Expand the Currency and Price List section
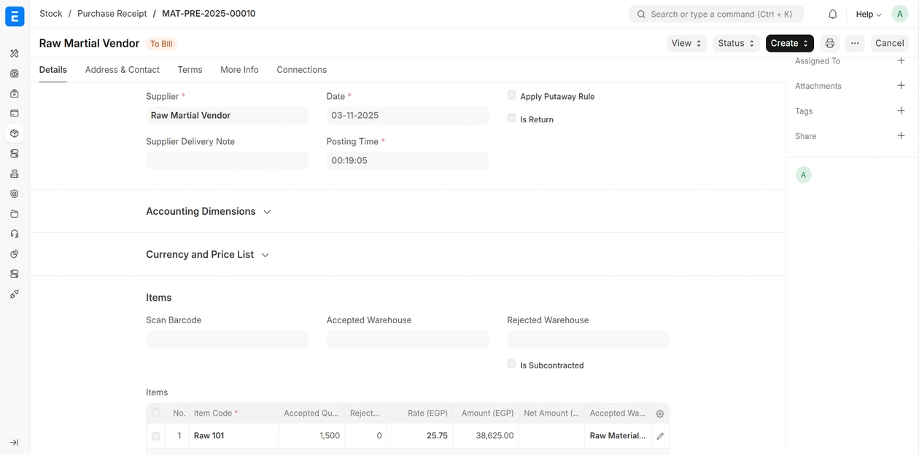 207,255
